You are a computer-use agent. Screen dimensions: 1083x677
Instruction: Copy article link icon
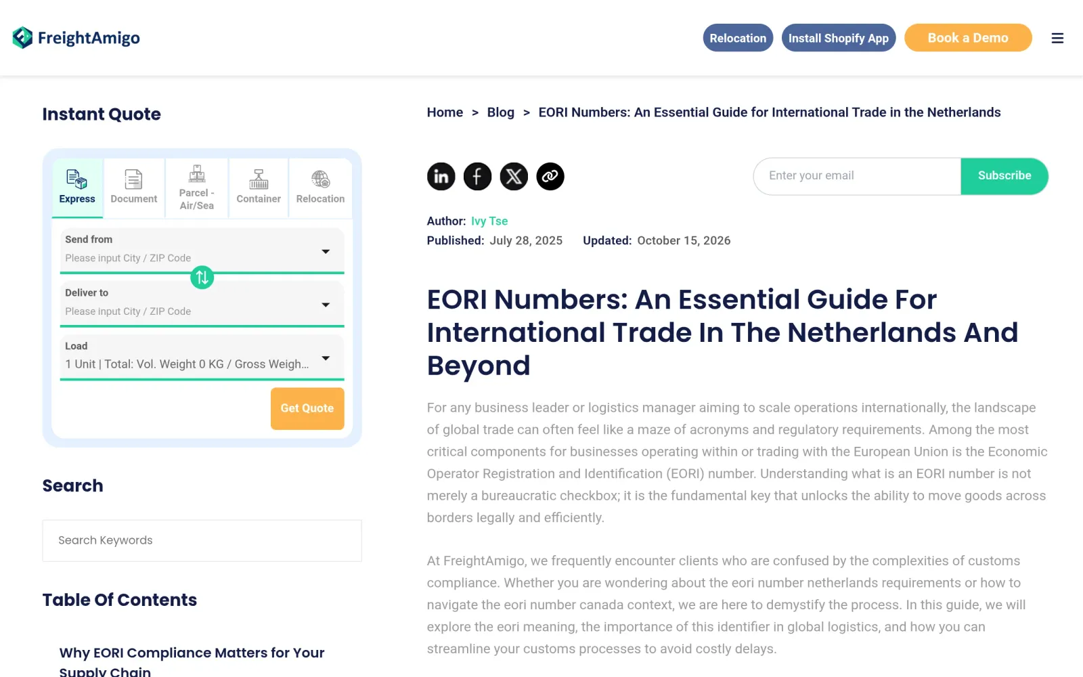pos(550,177)
